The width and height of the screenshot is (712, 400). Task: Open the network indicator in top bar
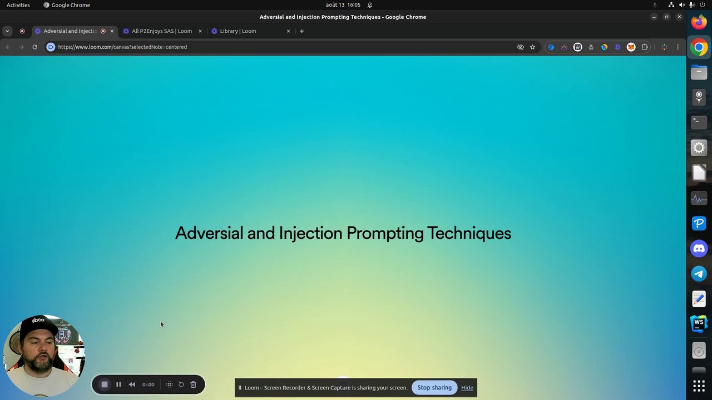671,5
